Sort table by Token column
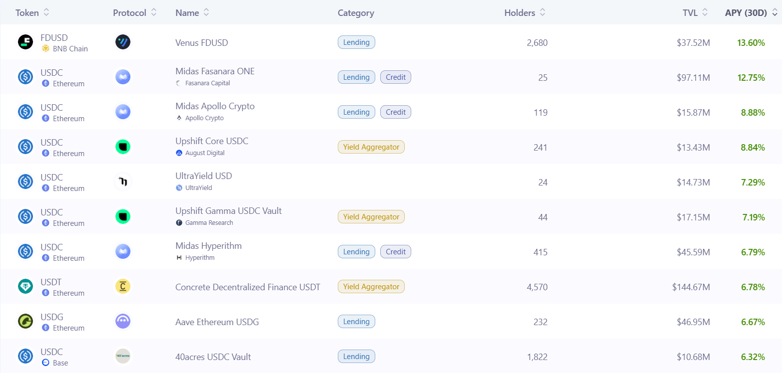The height and width of the screenshot is (373, 782). tap(32, 13)
